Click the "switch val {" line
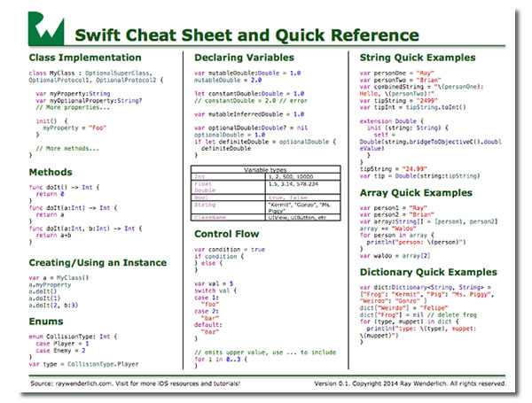This screenshot has height=403, width=532. (x=215, y=291)
